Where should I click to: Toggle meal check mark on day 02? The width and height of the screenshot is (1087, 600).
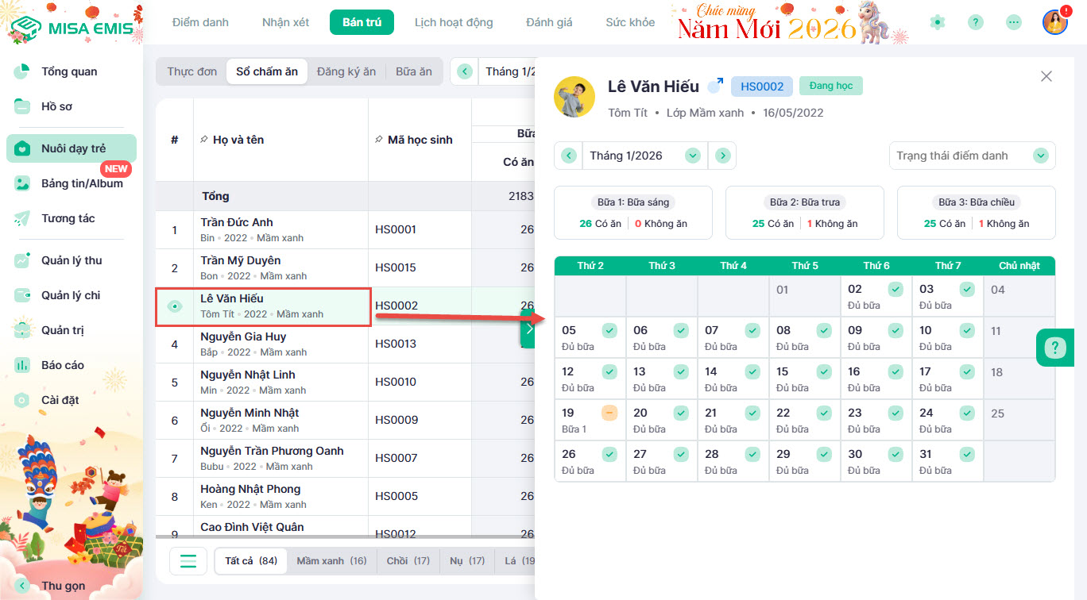896,289
